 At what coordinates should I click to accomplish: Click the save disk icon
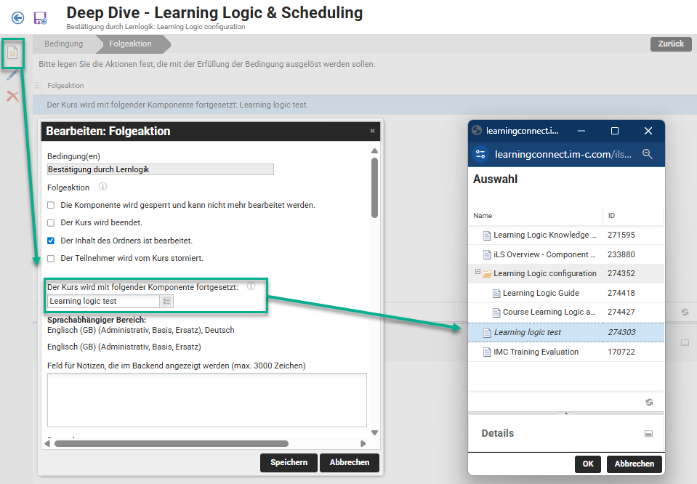40,17
